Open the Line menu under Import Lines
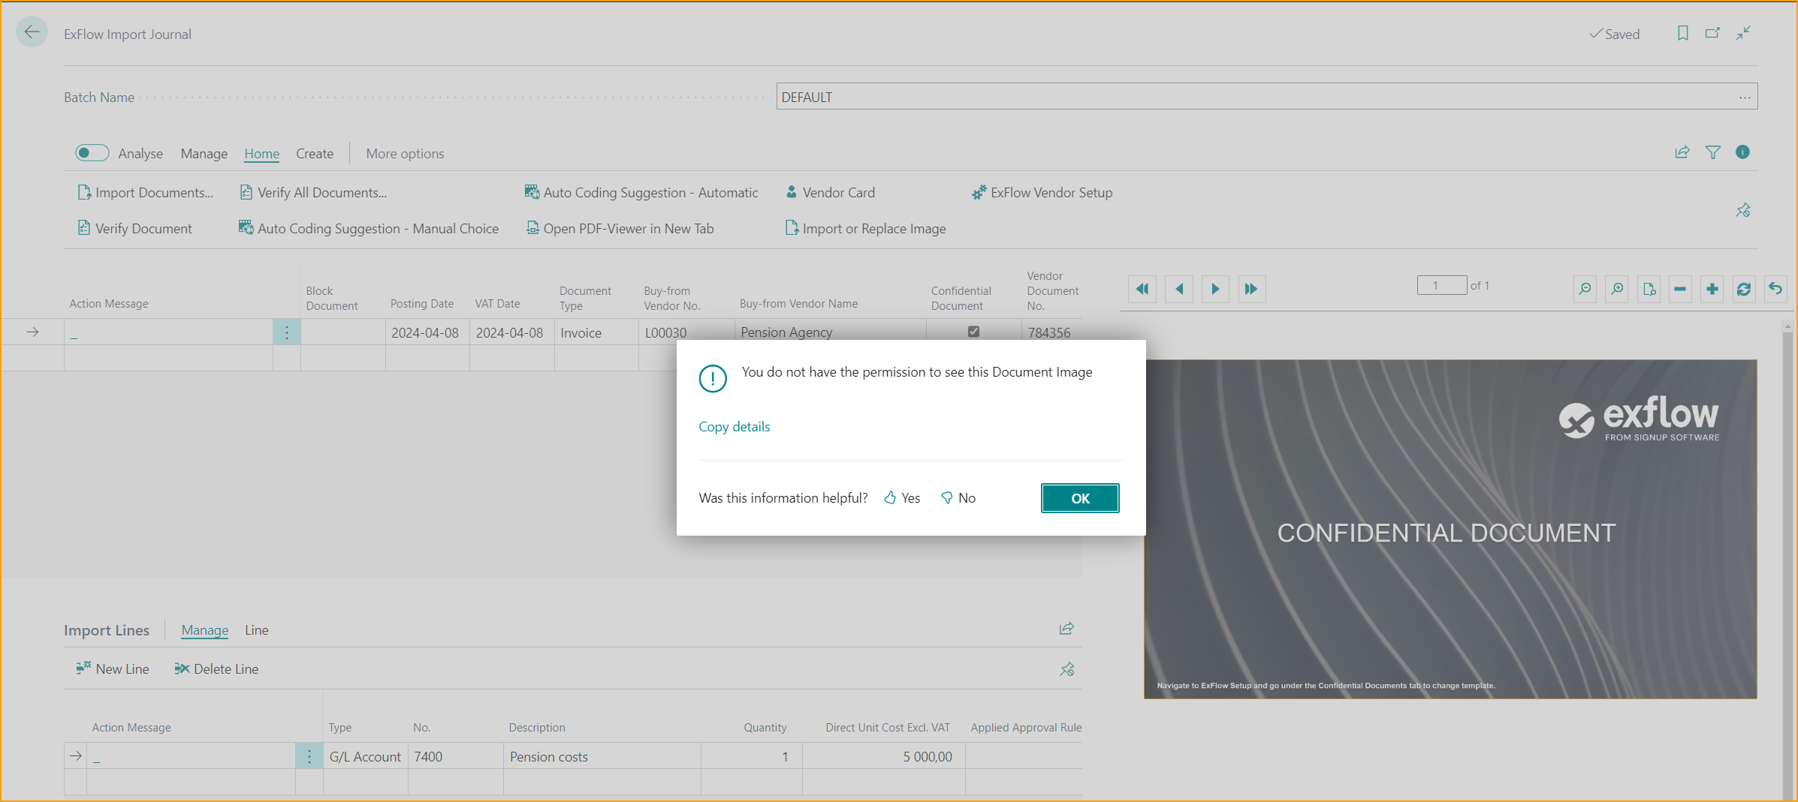Viewport: 1798px width, 802px height. [x=256, y=630]
